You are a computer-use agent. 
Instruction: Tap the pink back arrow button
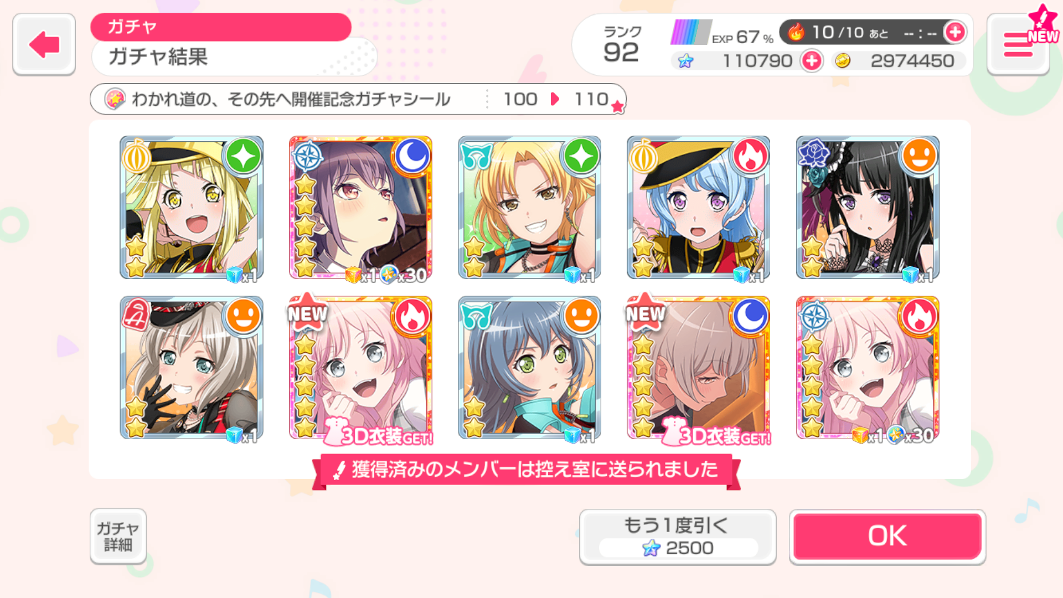[44, 44]
